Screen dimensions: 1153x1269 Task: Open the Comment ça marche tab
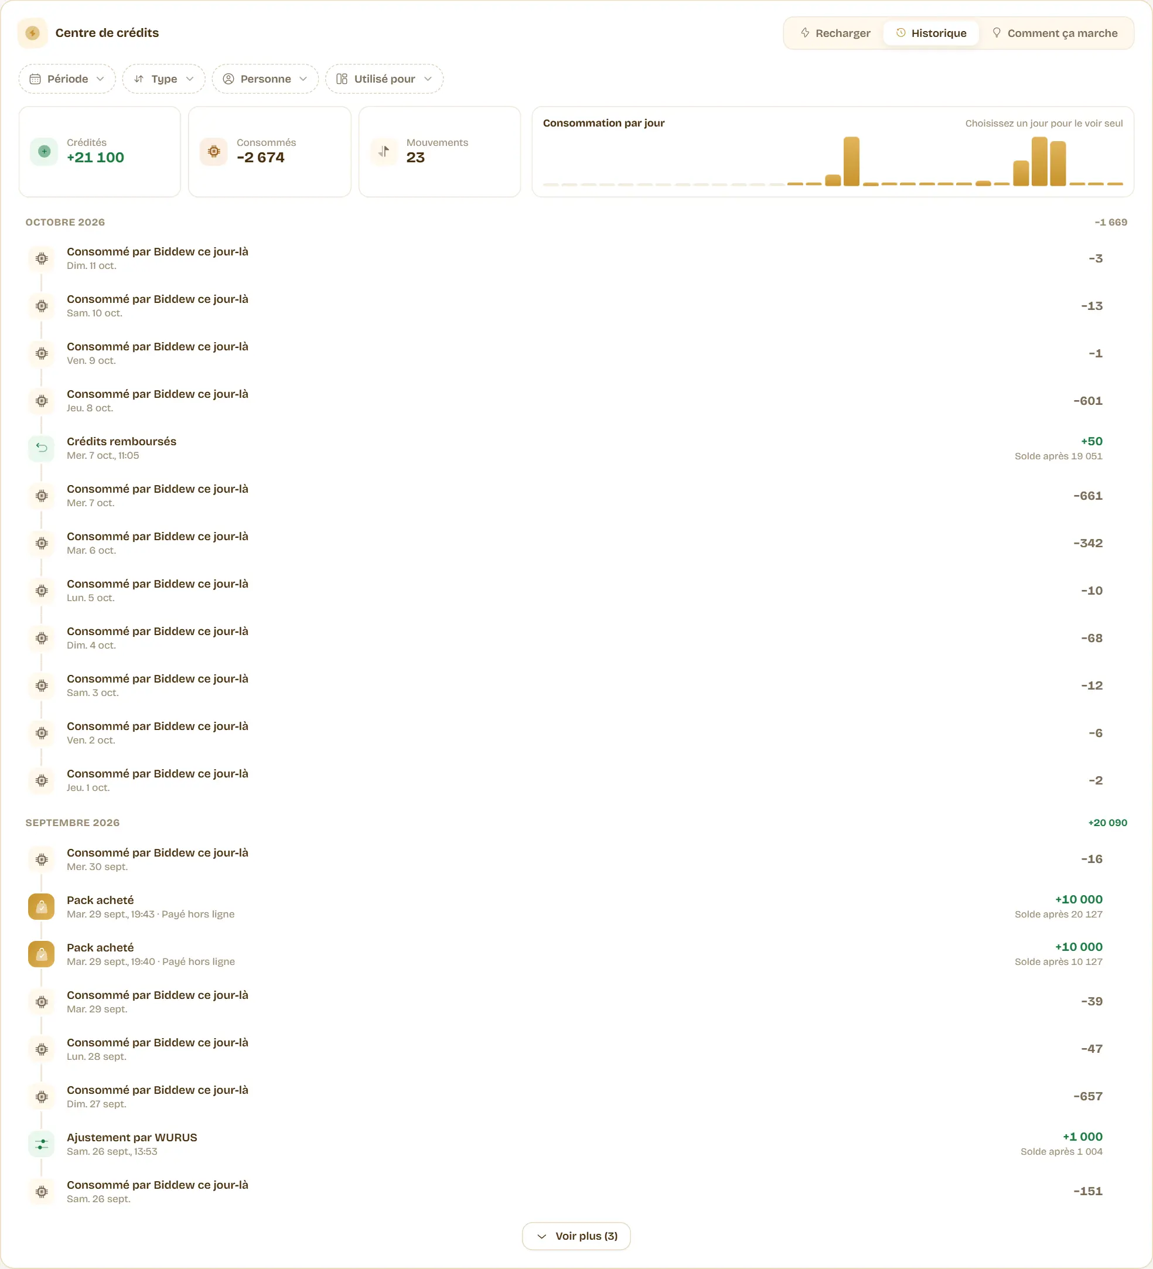tap(1055, 33)
